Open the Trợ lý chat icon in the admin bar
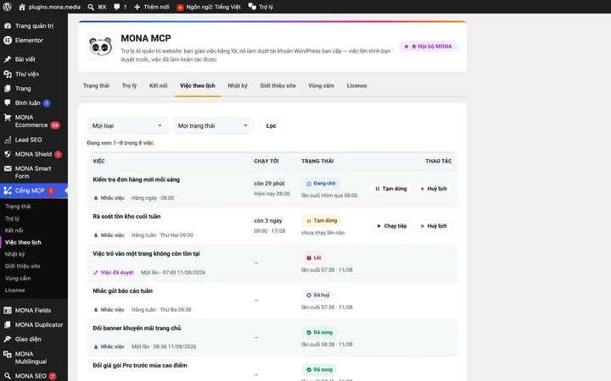The image size is (611, 381). 252,7
